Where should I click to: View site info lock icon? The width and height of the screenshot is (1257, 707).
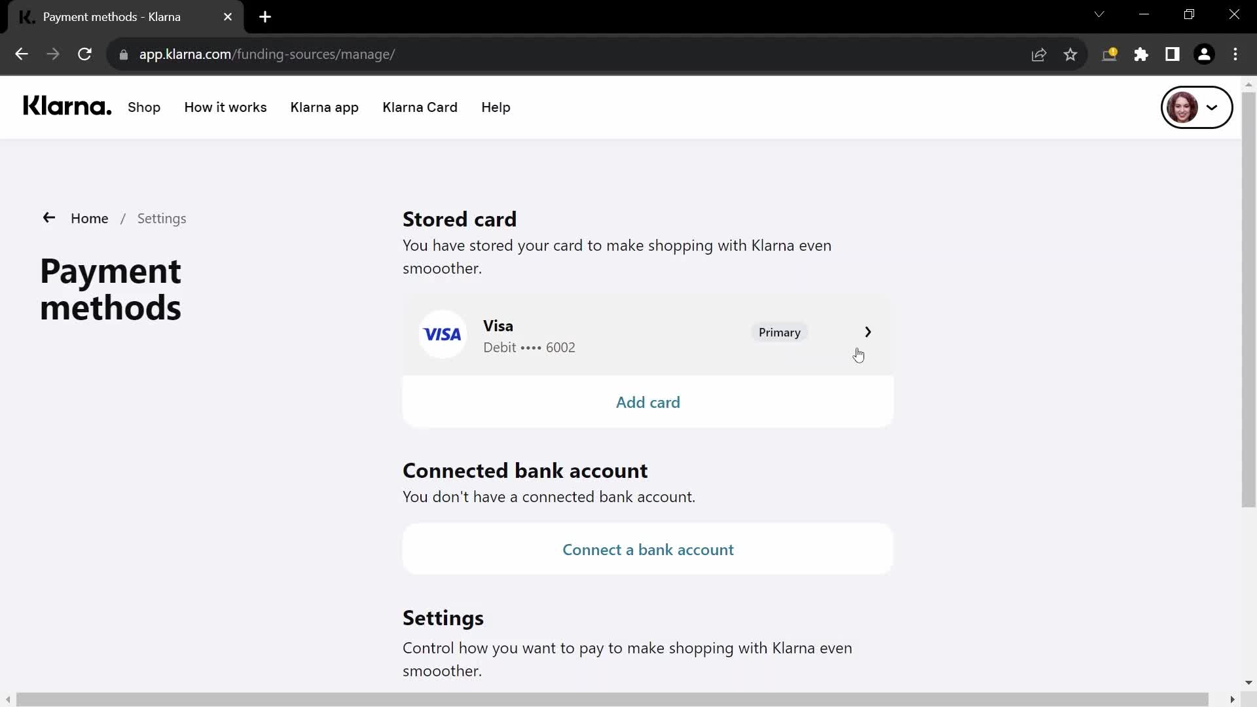(124, 55)
